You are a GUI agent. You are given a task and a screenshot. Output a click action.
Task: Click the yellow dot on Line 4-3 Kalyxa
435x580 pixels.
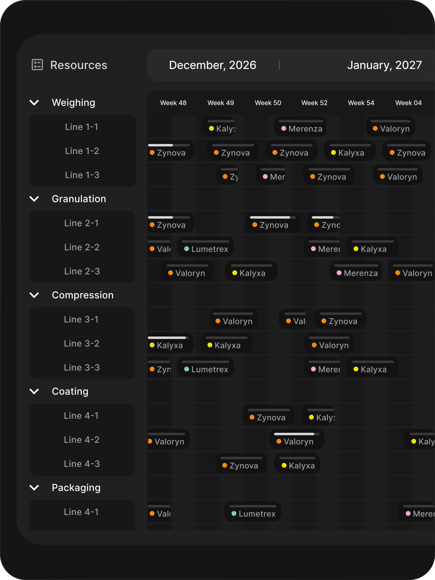pyautogui.click(x=284, y=466)
